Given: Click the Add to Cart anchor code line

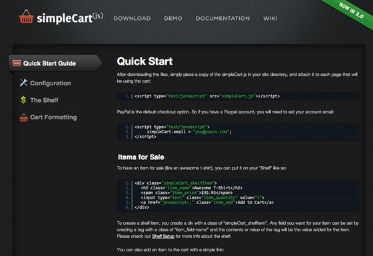Looking at the screenshot, I should pos(207,203).
